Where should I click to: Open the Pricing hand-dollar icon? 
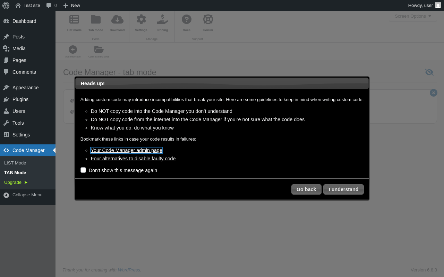(x=162, y=19)
